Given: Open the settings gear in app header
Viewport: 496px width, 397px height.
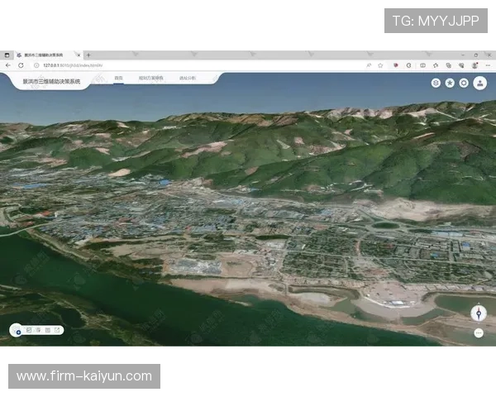Looking at the screenshot, I should [x=464, y=83].
